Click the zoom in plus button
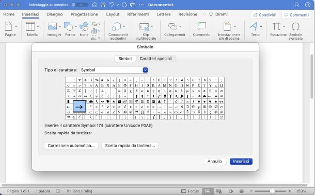The image size is (315, 195). tap(290, 191)
